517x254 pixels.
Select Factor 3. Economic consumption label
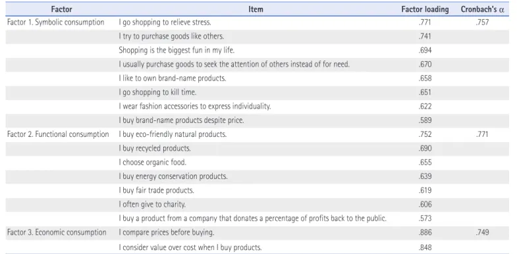(x=57, y=232)
